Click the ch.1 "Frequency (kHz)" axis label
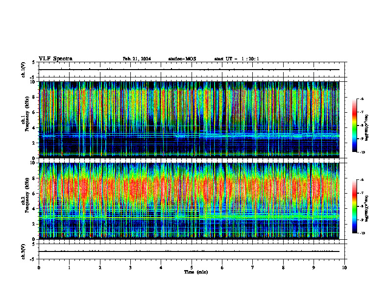Screen dimensions: 388x300 click(x=28, y=114)
